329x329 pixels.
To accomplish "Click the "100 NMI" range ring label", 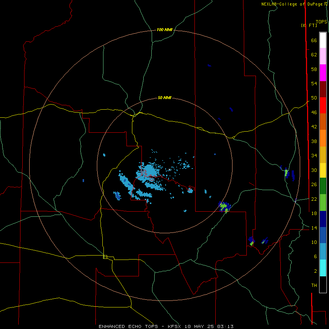I will pyautogui.click(x=164, y=30).
